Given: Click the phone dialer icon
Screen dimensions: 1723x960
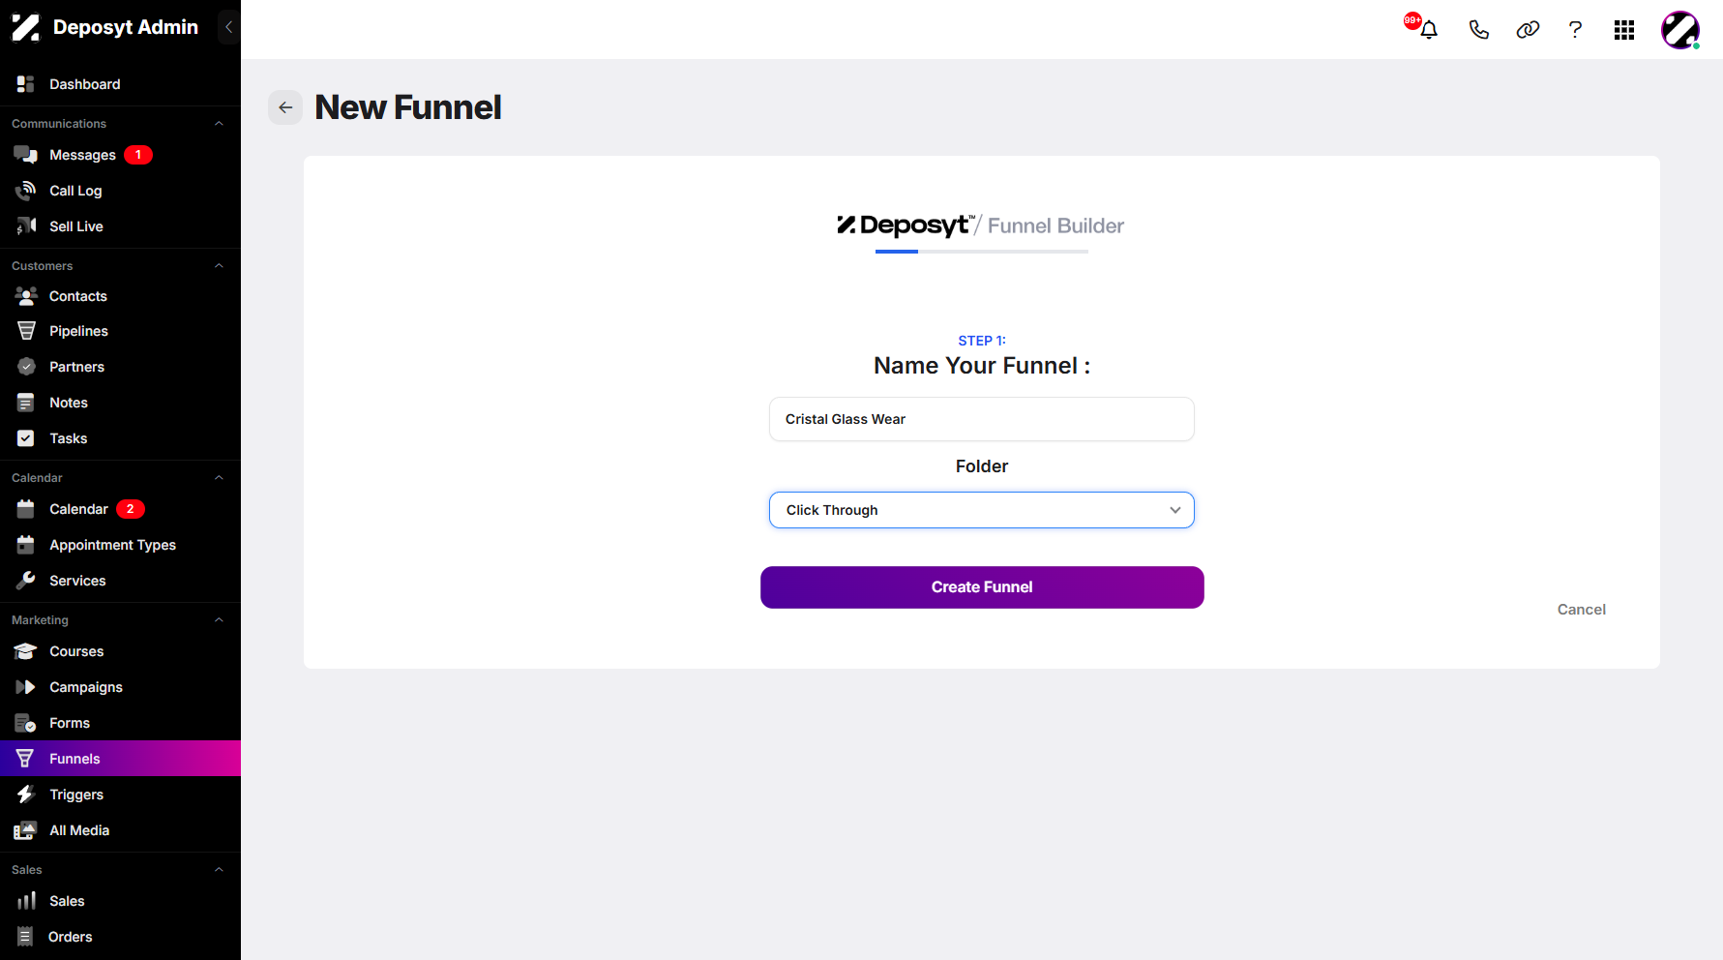Looking at the screenshot, I should 1478,29.
